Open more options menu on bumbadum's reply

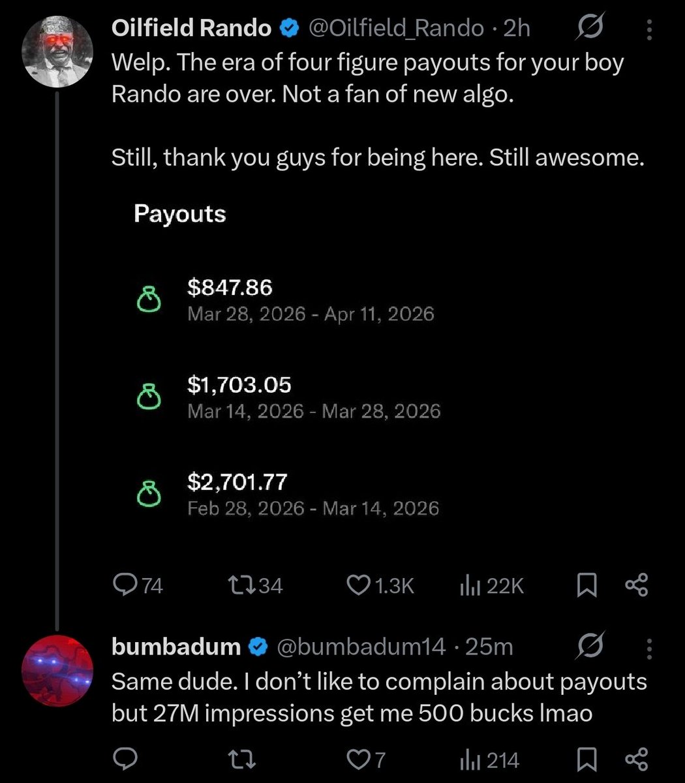click(x=648, y=647)
